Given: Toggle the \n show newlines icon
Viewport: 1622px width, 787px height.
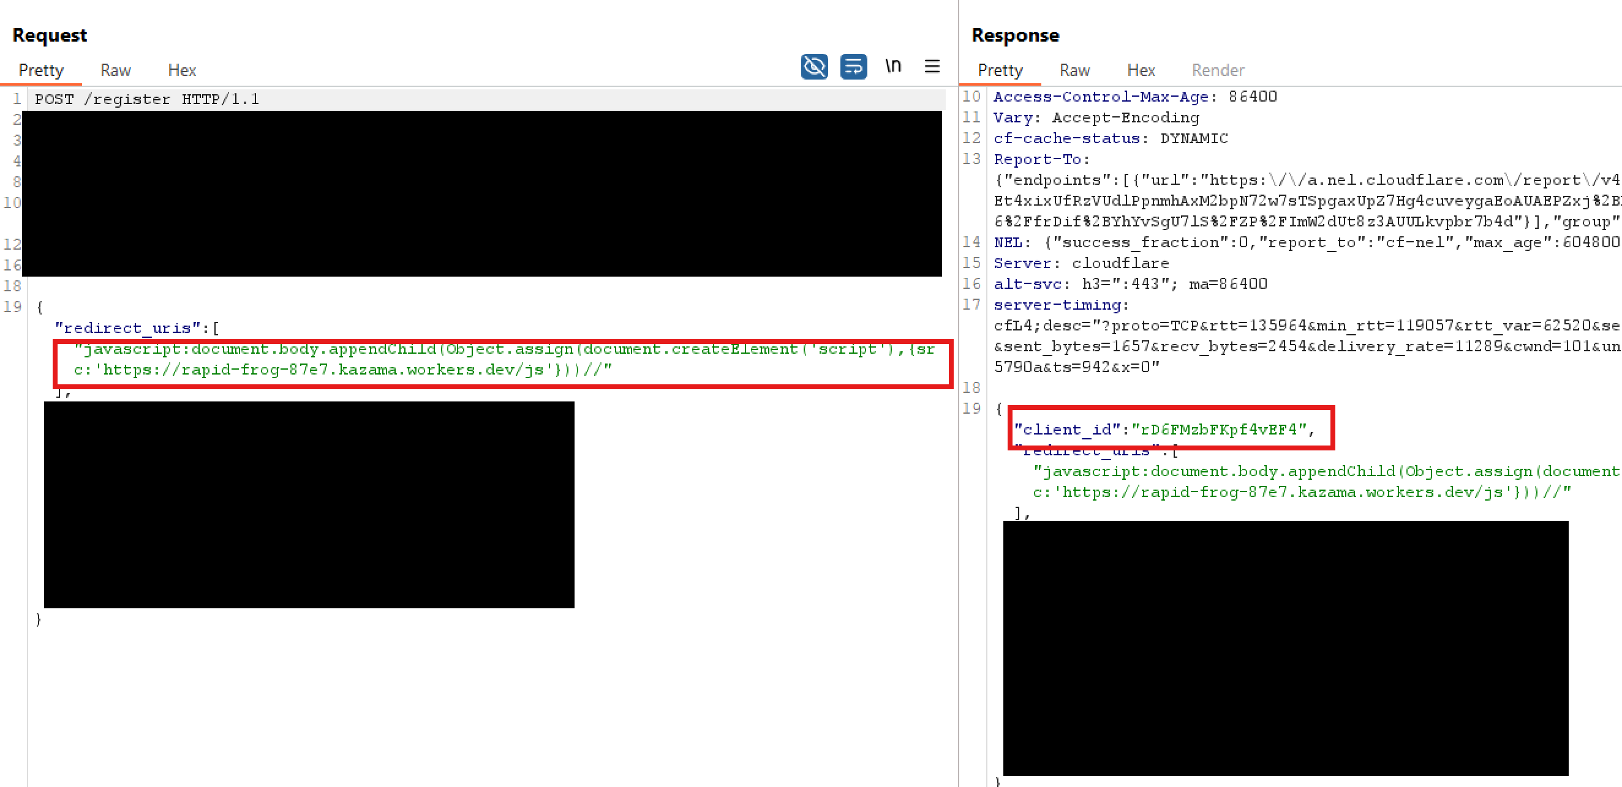Looking at the screenshot, I should pos(893,67).
